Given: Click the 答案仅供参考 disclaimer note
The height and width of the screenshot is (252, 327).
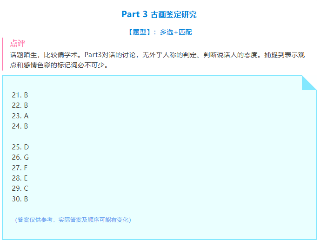Looking at the screenshot, I should tap(73, 220).
